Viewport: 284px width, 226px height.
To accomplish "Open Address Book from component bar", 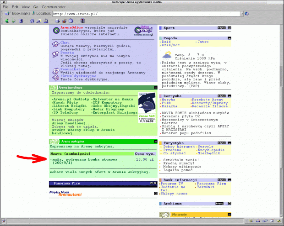I will tap(272, 221).
